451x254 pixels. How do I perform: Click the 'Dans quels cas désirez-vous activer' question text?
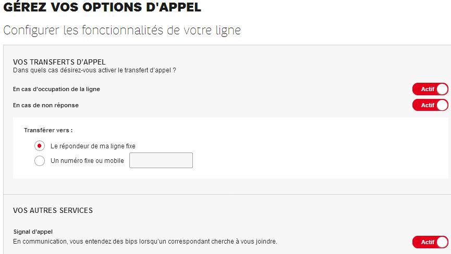pyautogui.click(x=94, y=70)
